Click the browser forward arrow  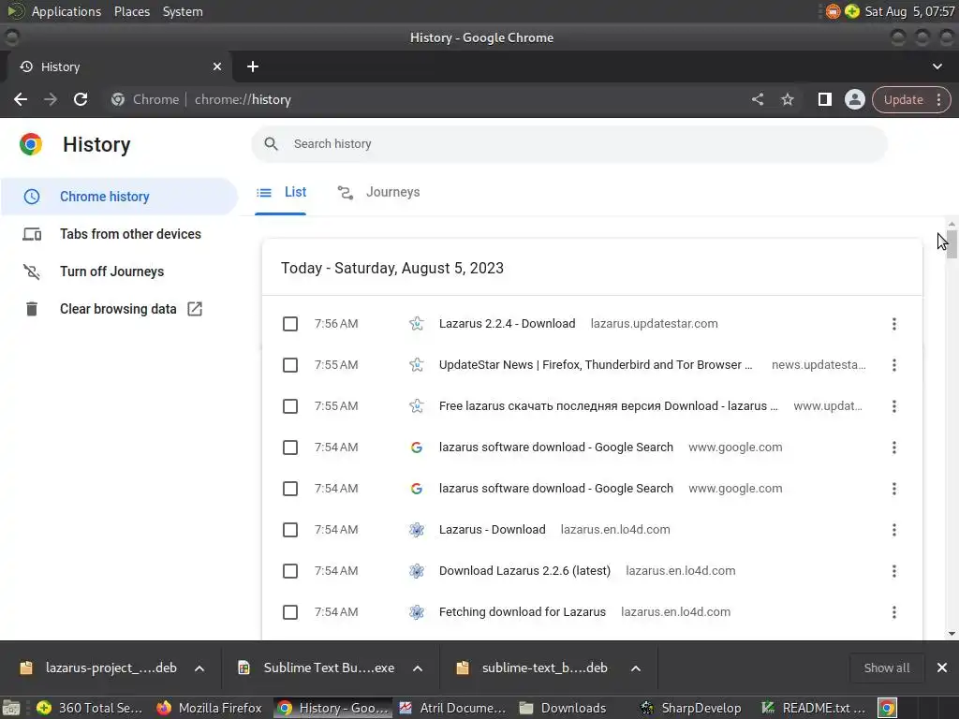click(x=51, y=99)
